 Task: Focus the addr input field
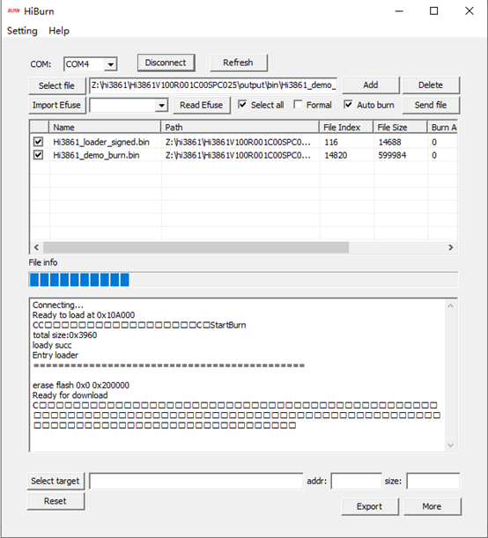(x=356, y=481)
